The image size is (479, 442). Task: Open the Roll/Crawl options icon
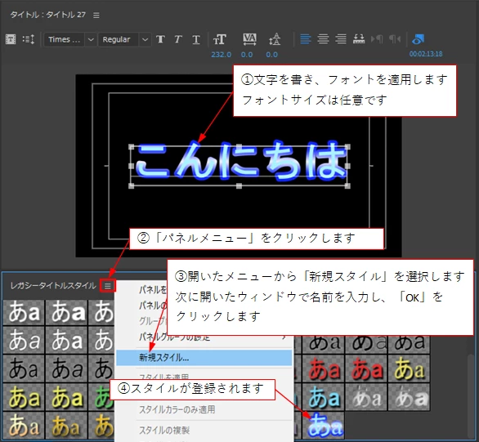coord(29,39)
